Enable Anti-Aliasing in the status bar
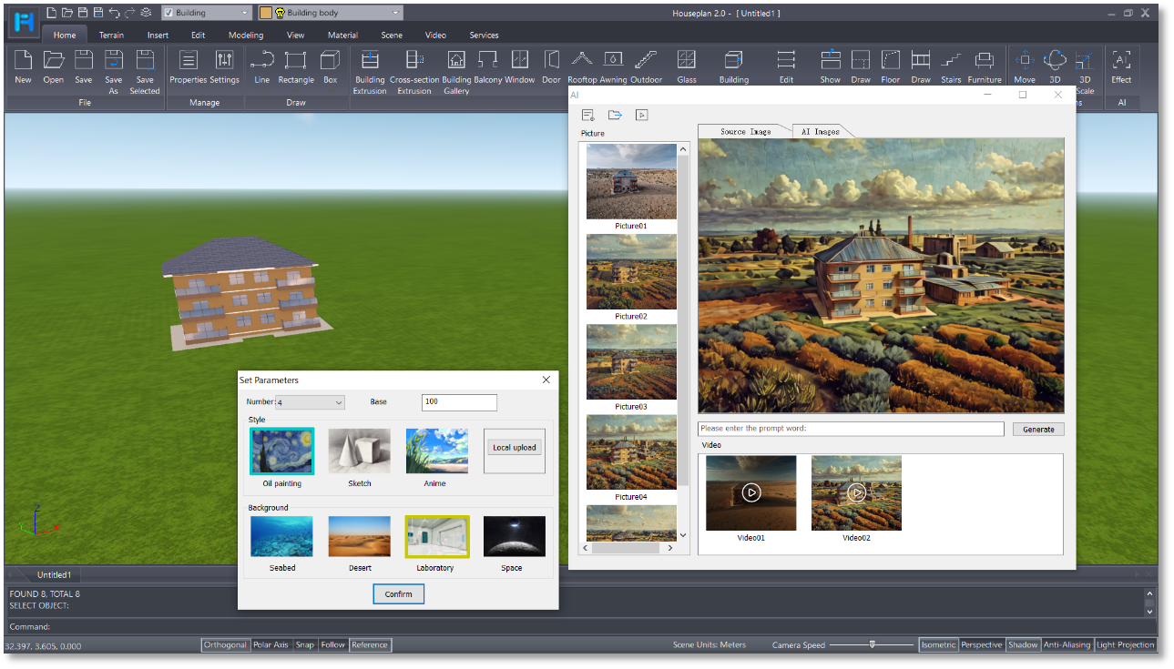This screenshot has width=1174, height=669. 1067,644
